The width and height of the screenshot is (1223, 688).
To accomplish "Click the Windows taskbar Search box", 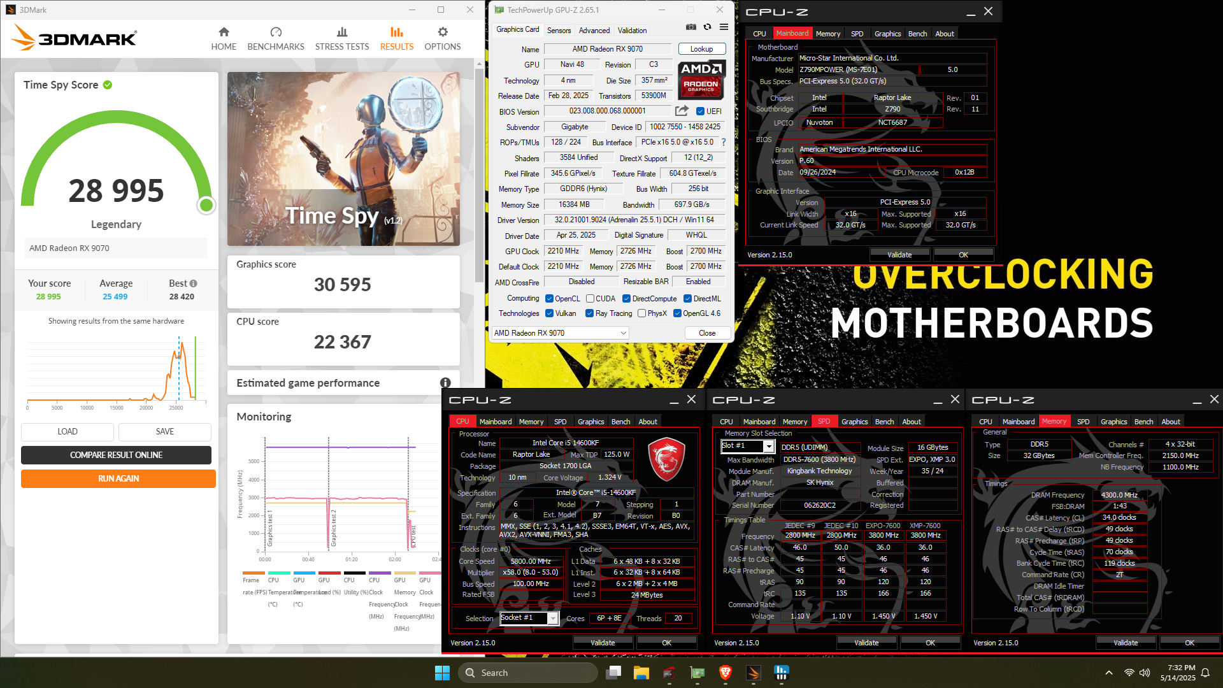I will pyautogui.click(x=529, y=673).
